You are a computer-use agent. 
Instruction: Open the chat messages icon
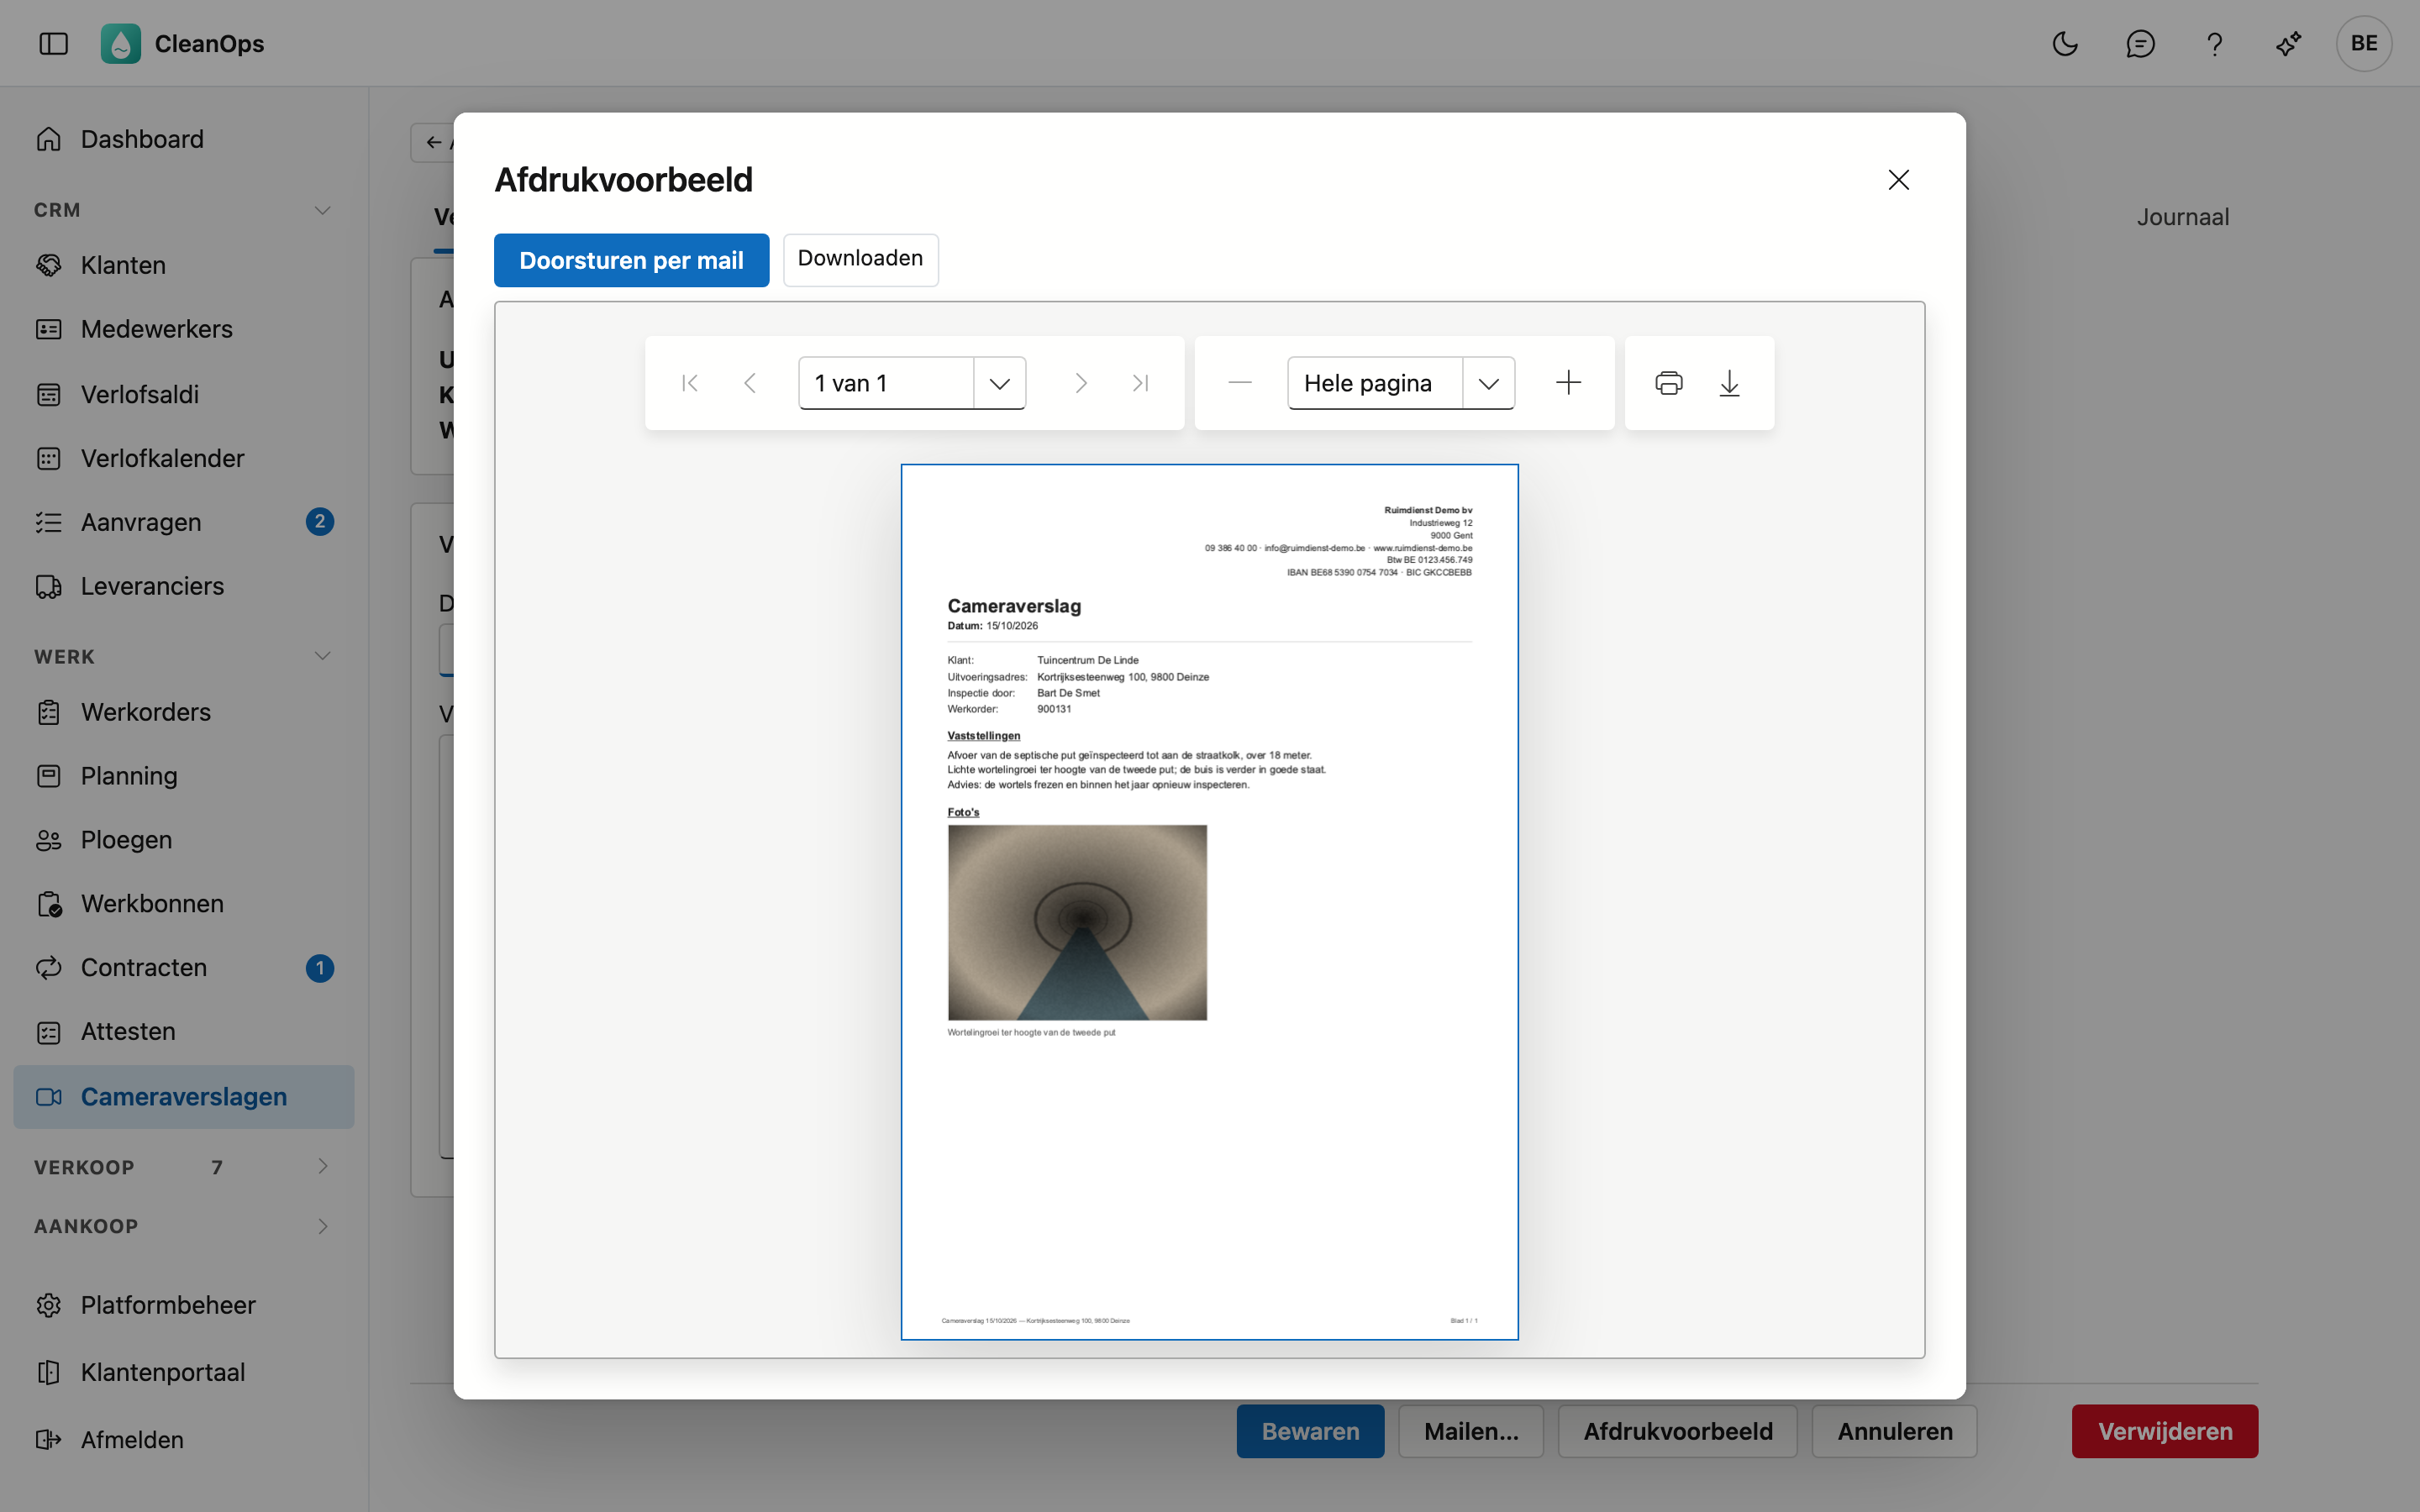[x=2140, y=43]
